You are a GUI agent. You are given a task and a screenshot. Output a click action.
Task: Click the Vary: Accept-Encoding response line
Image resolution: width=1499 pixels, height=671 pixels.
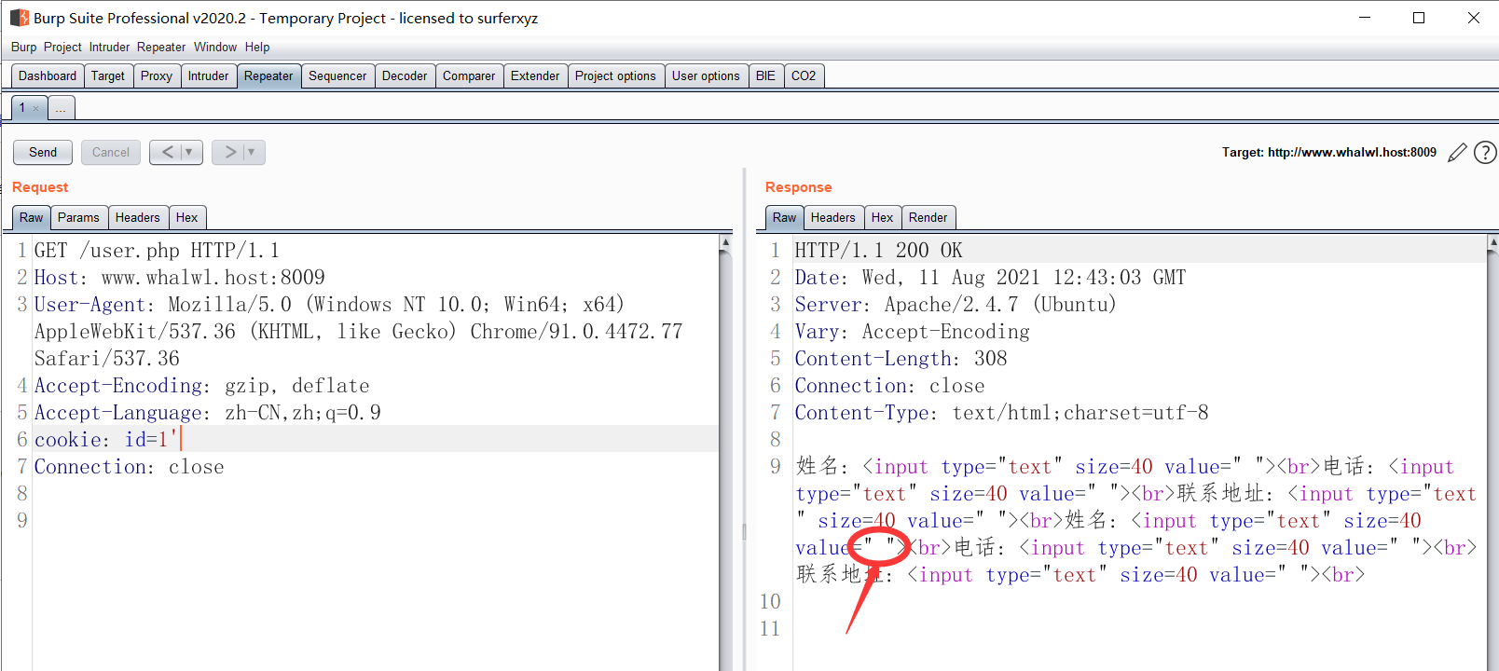(912, 332)
